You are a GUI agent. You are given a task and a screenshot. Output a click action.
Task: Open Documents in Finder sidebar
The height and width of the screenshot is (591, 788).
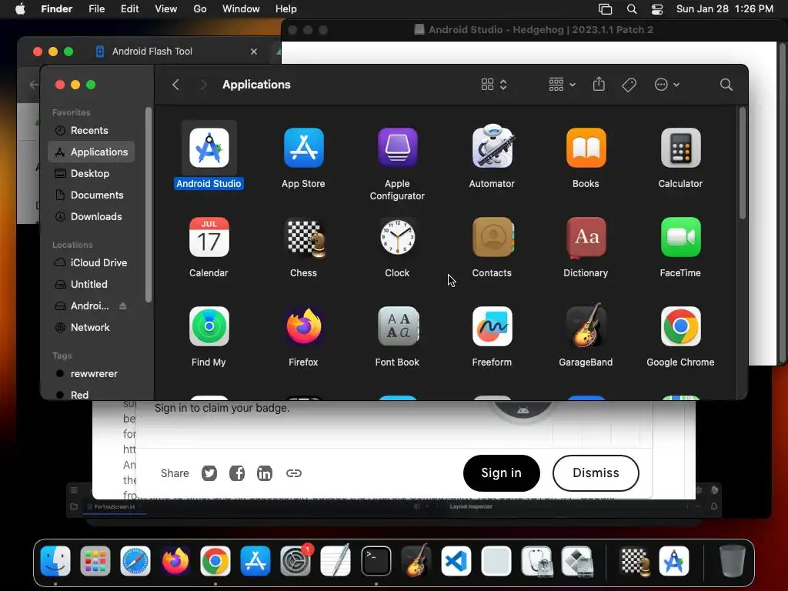tap(91, 195)
